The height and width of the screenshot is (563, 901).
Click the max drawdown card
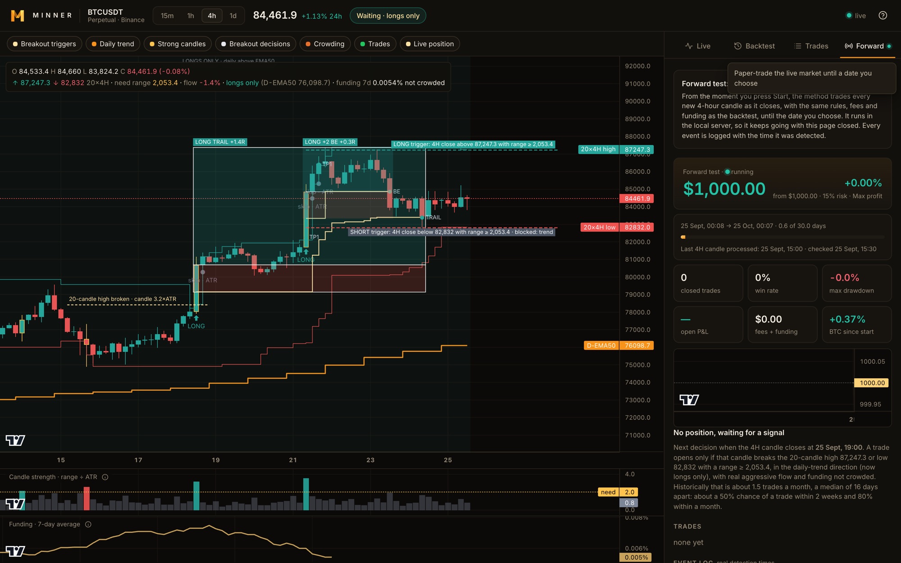coord(857,283)
